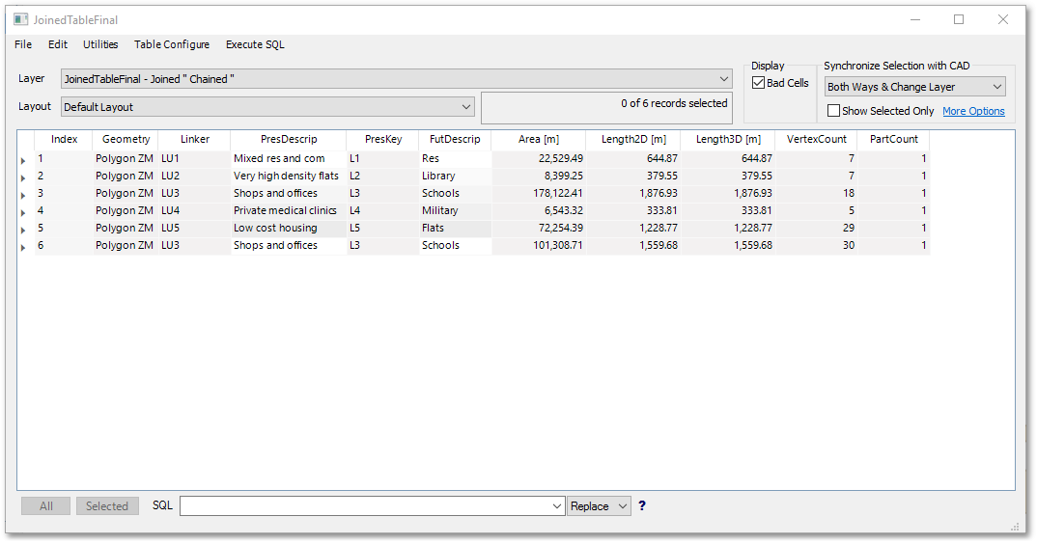Click the VertexCount column header

click(x=816, y=140)
